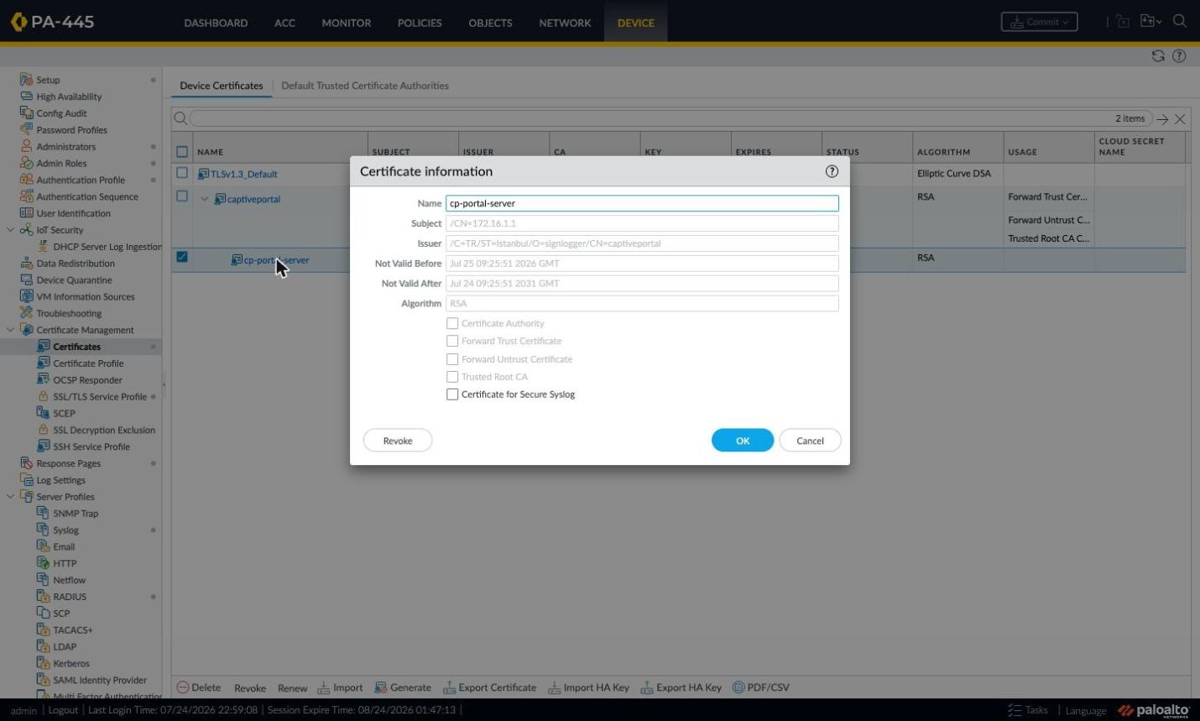Click the Administrators icon
This screenshot has height=721, width=1200.
pyautogui.click(x=26, y=146)
